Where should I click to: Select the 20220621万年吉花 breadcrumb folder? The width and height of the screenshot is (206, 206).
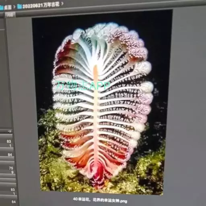click(x=41, y=5)
